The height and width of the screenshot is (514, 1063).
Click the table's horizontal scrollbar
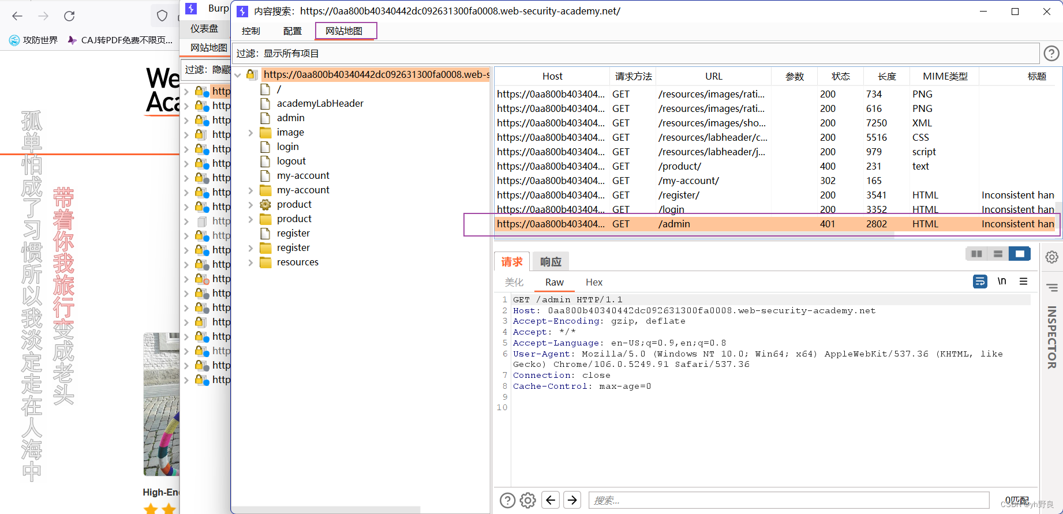694,235
